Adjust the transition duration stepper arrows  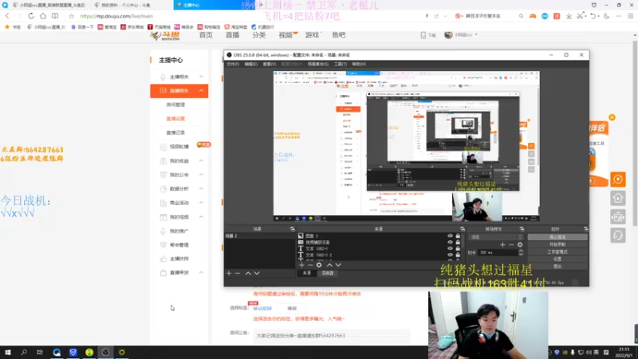521,252
